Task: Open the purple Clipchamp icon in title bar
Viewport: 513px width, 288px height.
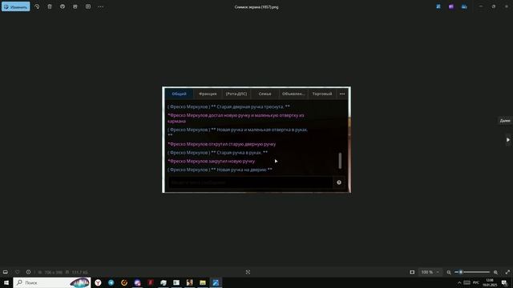Action: click(451, 6)
